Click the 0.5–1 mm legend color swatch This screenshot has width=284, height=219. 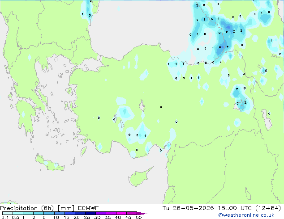click(18, 213)
